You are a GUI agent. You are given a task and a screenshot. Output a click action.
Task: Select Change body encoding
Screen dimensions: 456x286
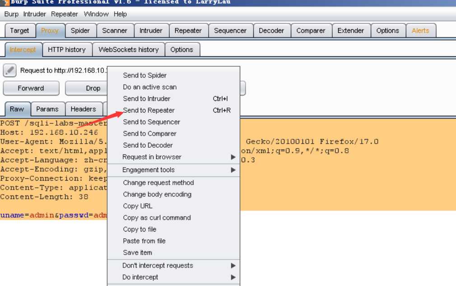(174, 194)
